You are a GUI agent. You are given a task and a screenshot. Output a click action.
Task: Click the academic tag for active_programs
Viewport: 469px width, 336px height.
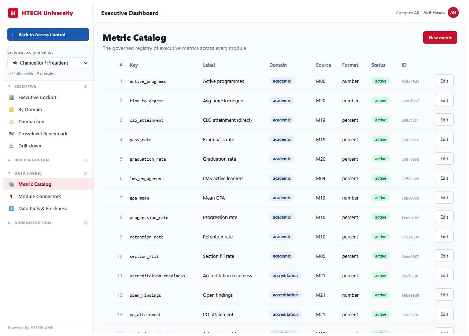282,81
